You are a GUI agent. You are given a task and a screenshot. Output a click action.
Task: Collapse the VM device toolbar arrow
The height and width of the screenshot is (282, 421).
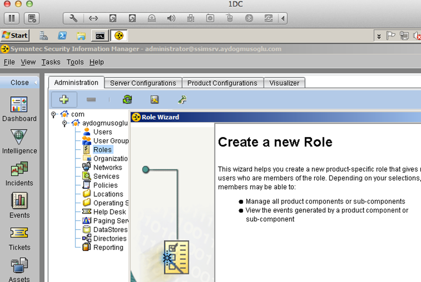[283, 18]
